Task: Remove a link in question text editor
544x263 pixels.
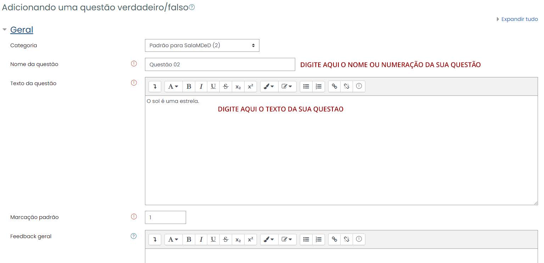Action: [x=346, y=86]
